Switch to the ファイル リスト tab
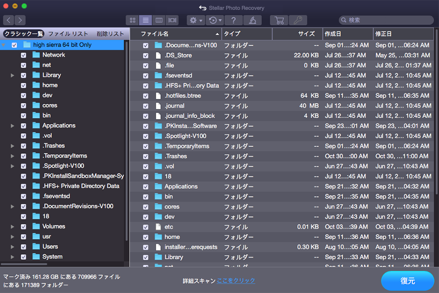Screen dimensions: 439x293 tap(68, 34)
